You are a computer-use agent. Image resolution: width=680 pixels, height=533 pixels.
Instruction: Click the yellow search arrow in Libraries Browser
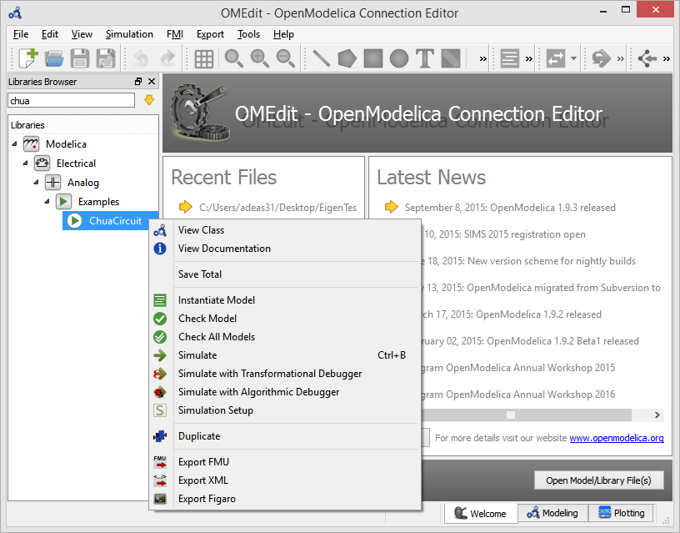(148, 99)
